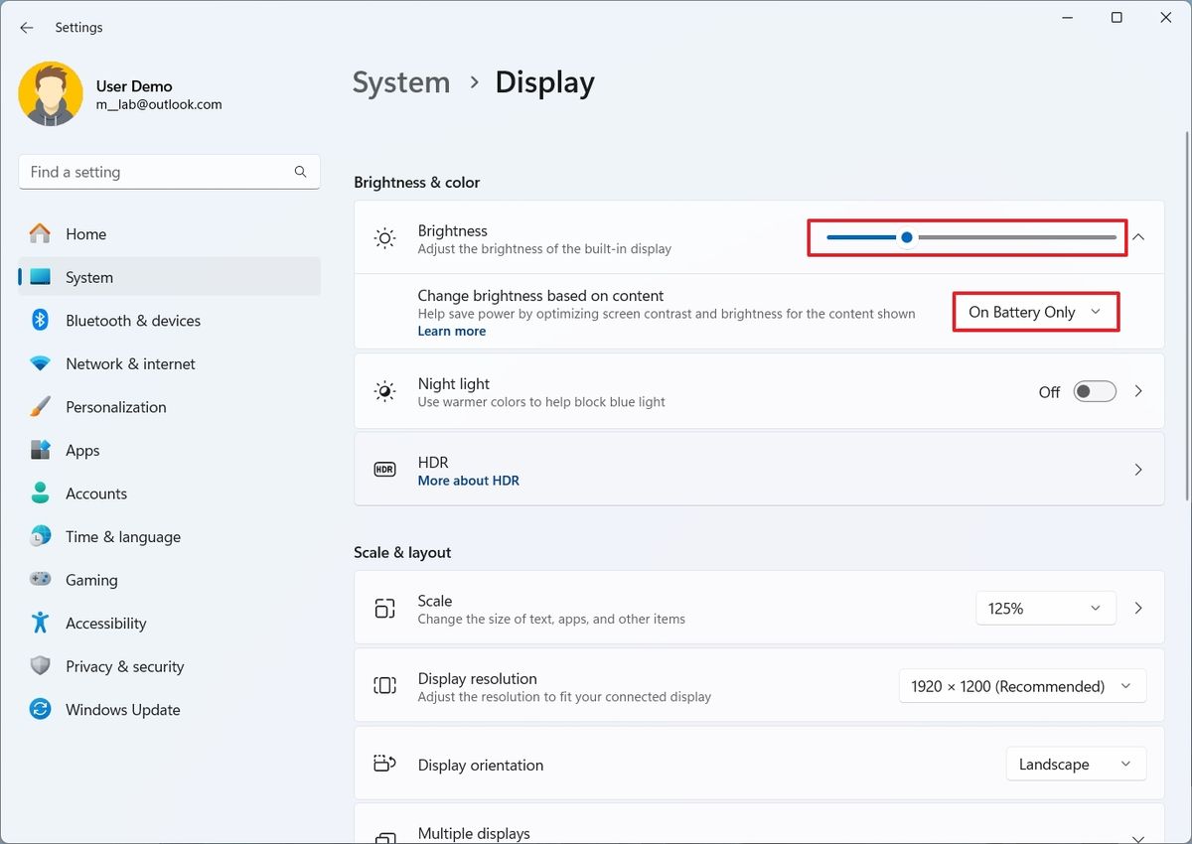Viewport: 1192px width, 844px height.
Task: Open Accounts settings
Action: tap(169, 493)
